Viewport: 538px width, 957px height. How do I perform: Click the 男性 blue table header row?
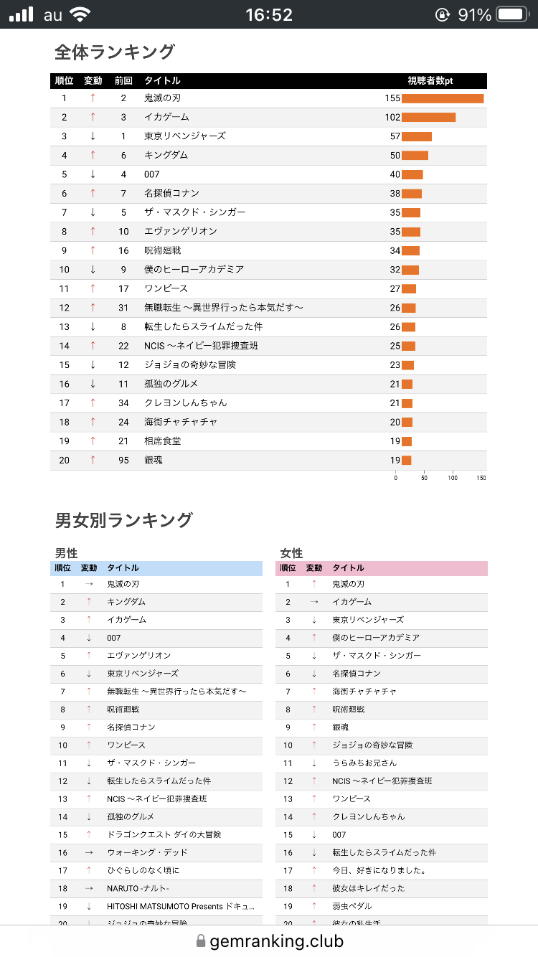(156, 567)
